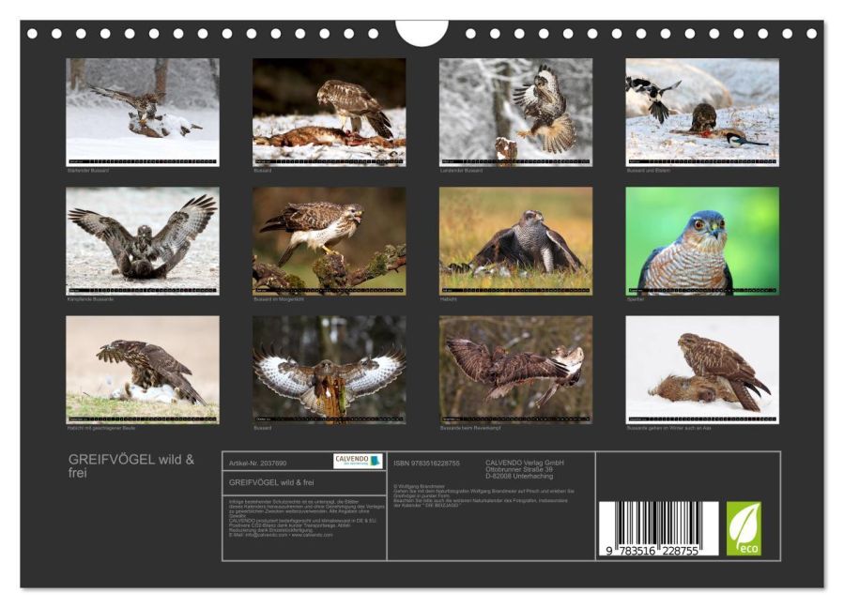Open the 'Startender Bussard' snow photo

[x=143, y=112]
